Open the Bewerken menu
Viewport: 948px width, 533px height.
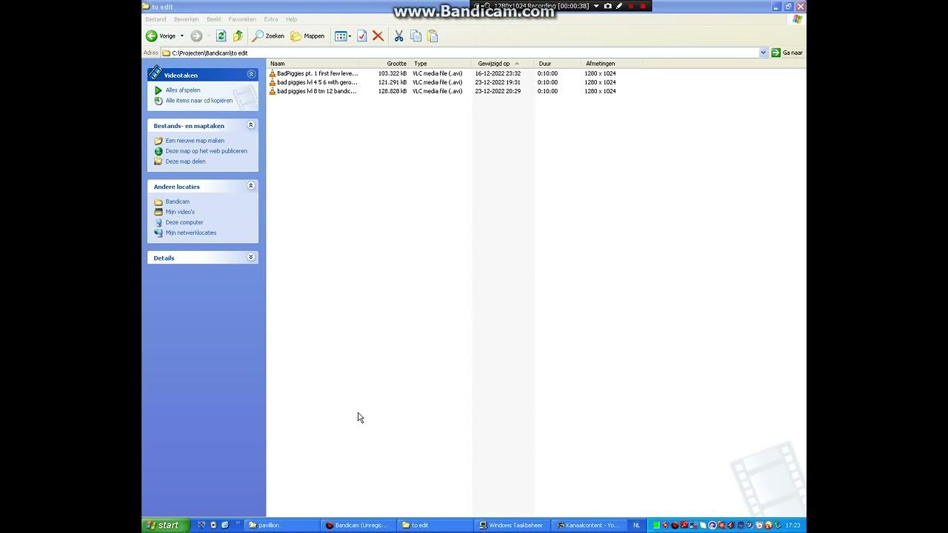tap(186, 19)
